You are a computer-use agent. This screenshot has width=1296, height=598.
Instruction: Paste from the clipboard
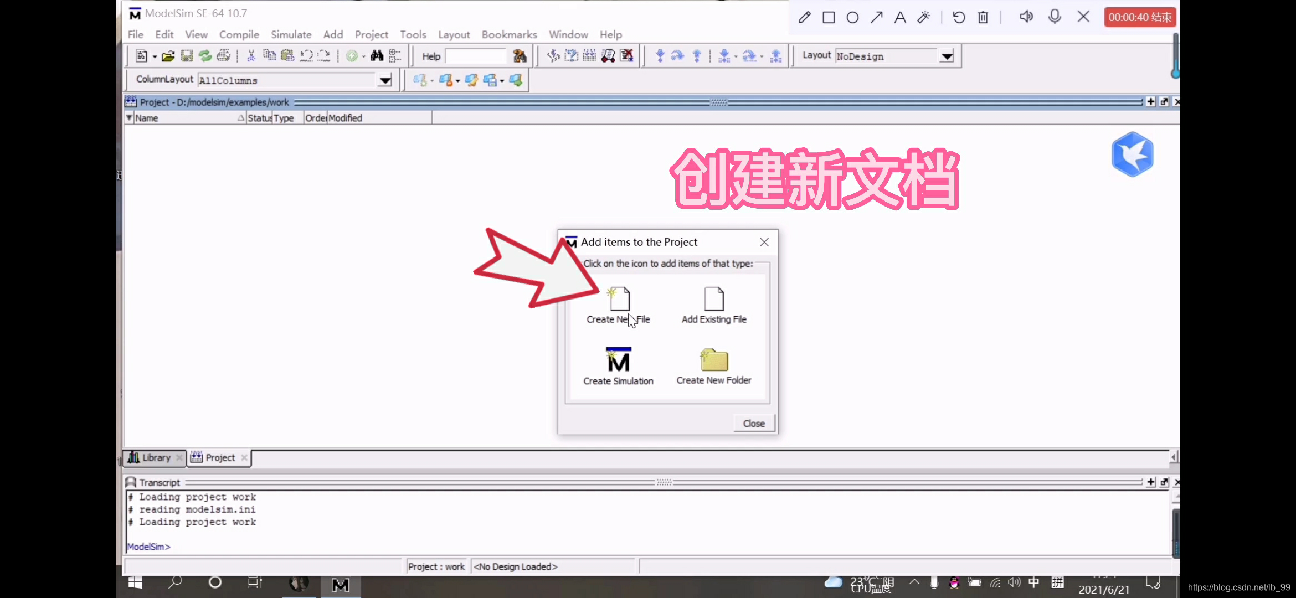tap(287, 55)
